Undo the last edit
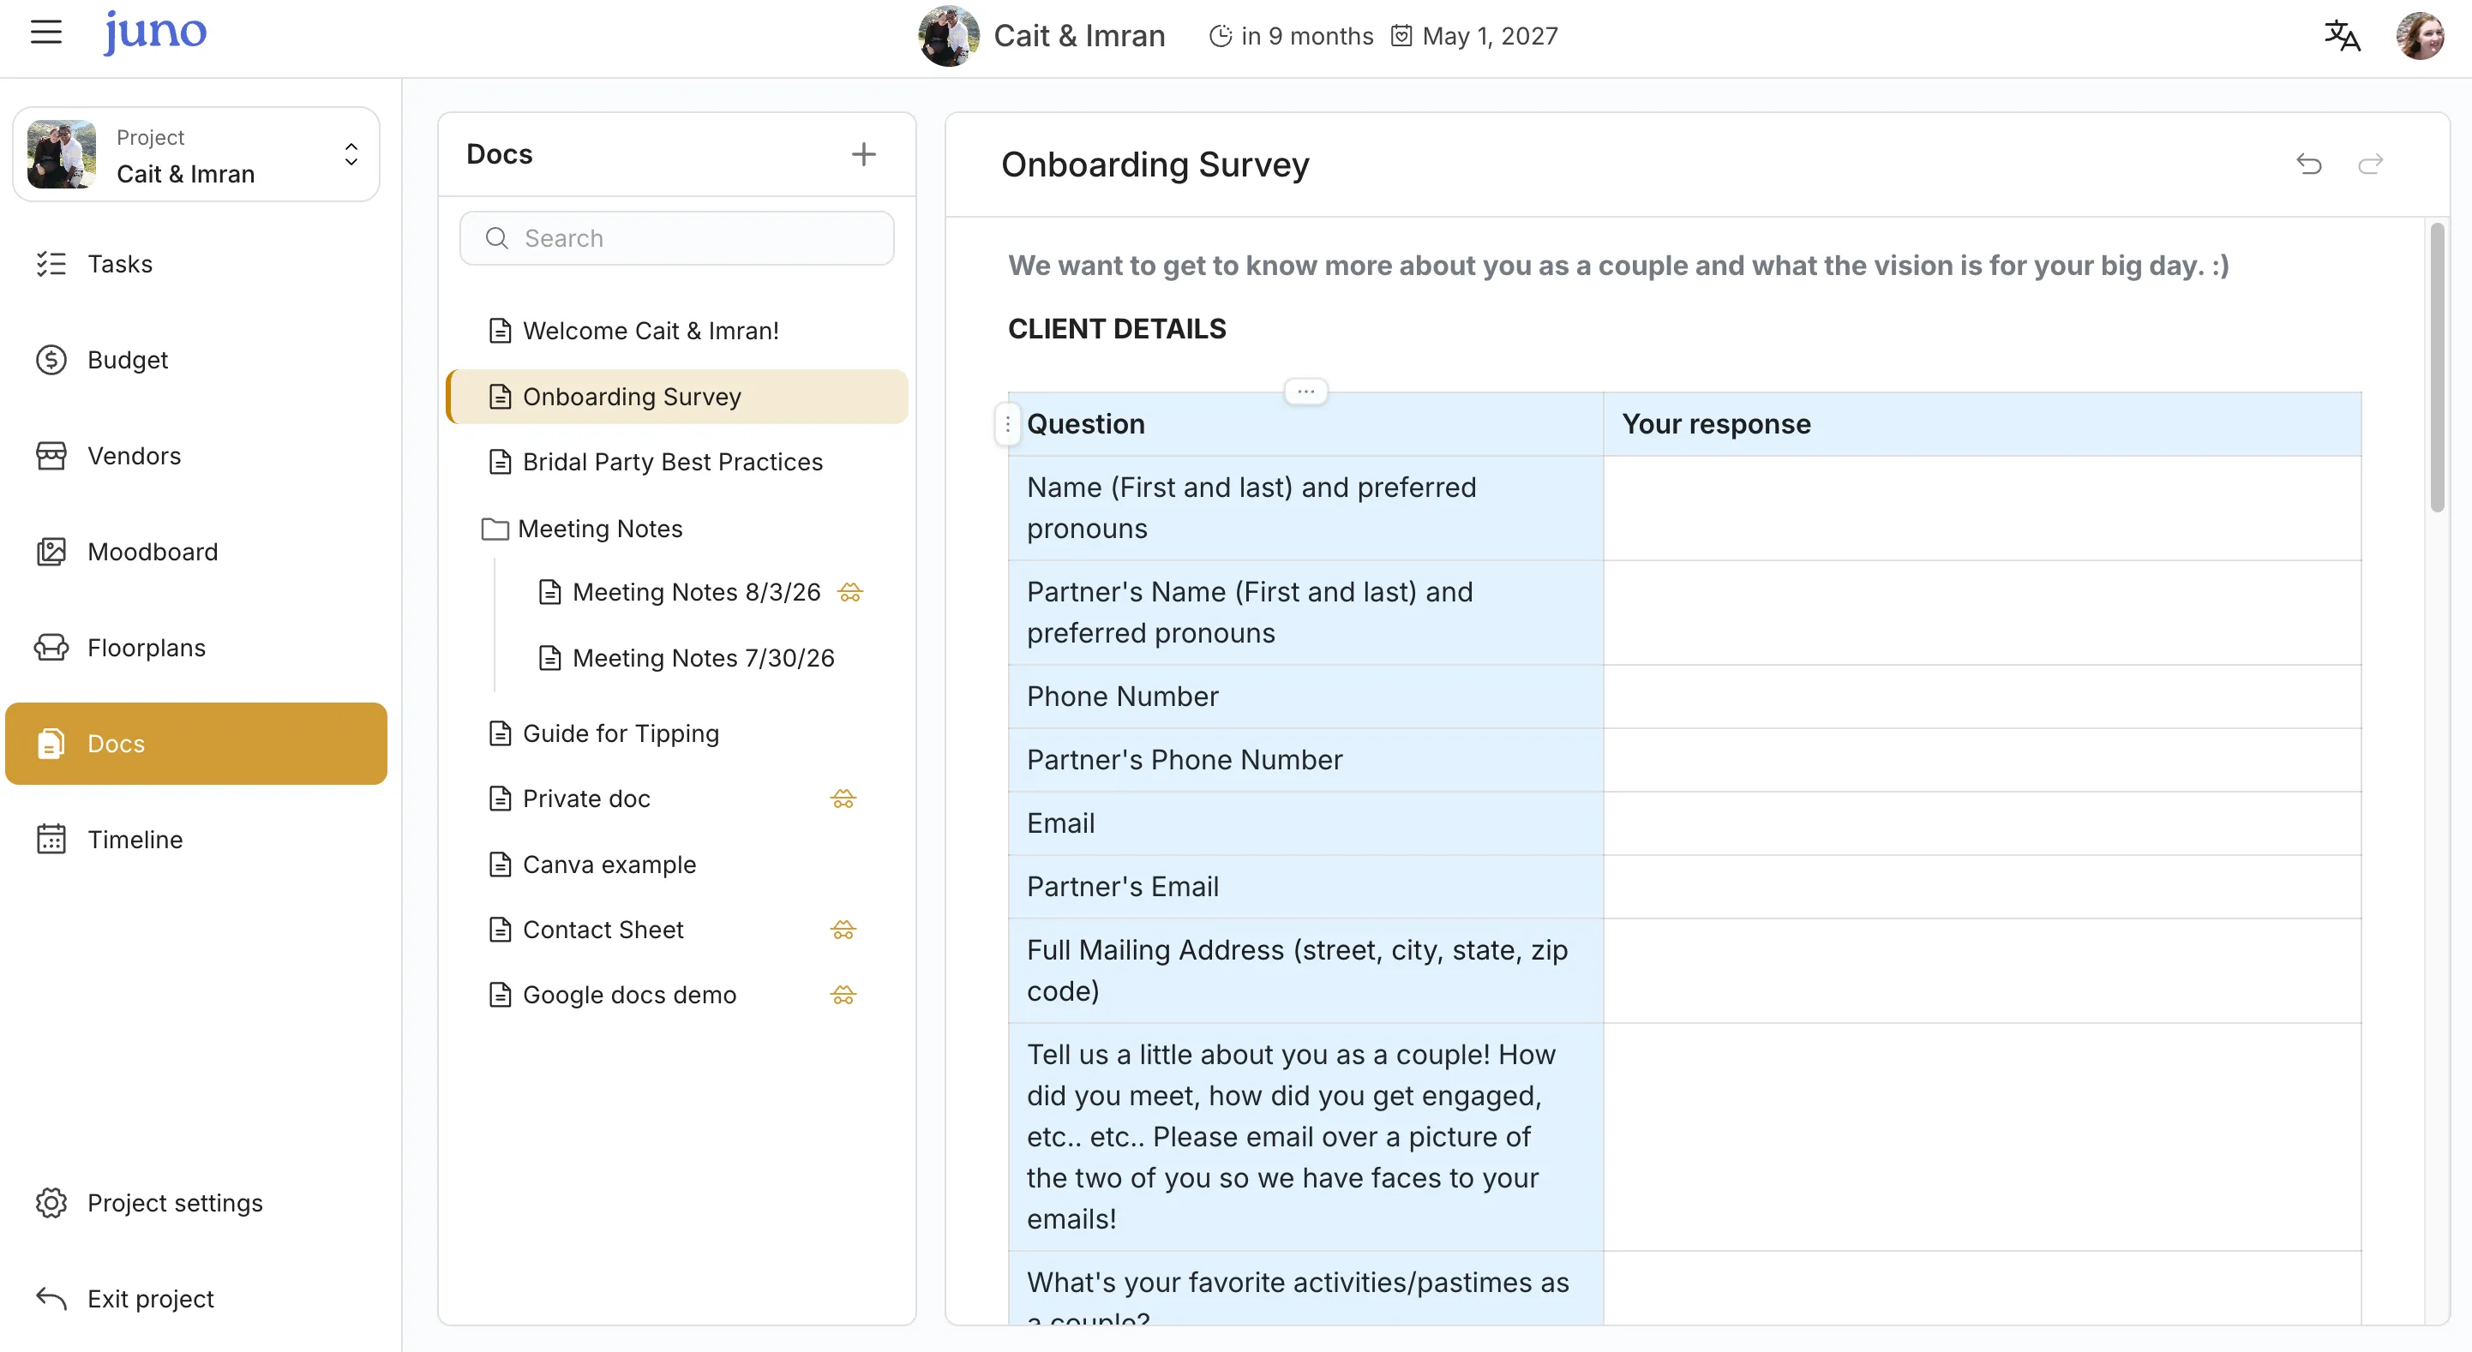Screen dimensions: 2472x1352 (x=2309, y=165)
